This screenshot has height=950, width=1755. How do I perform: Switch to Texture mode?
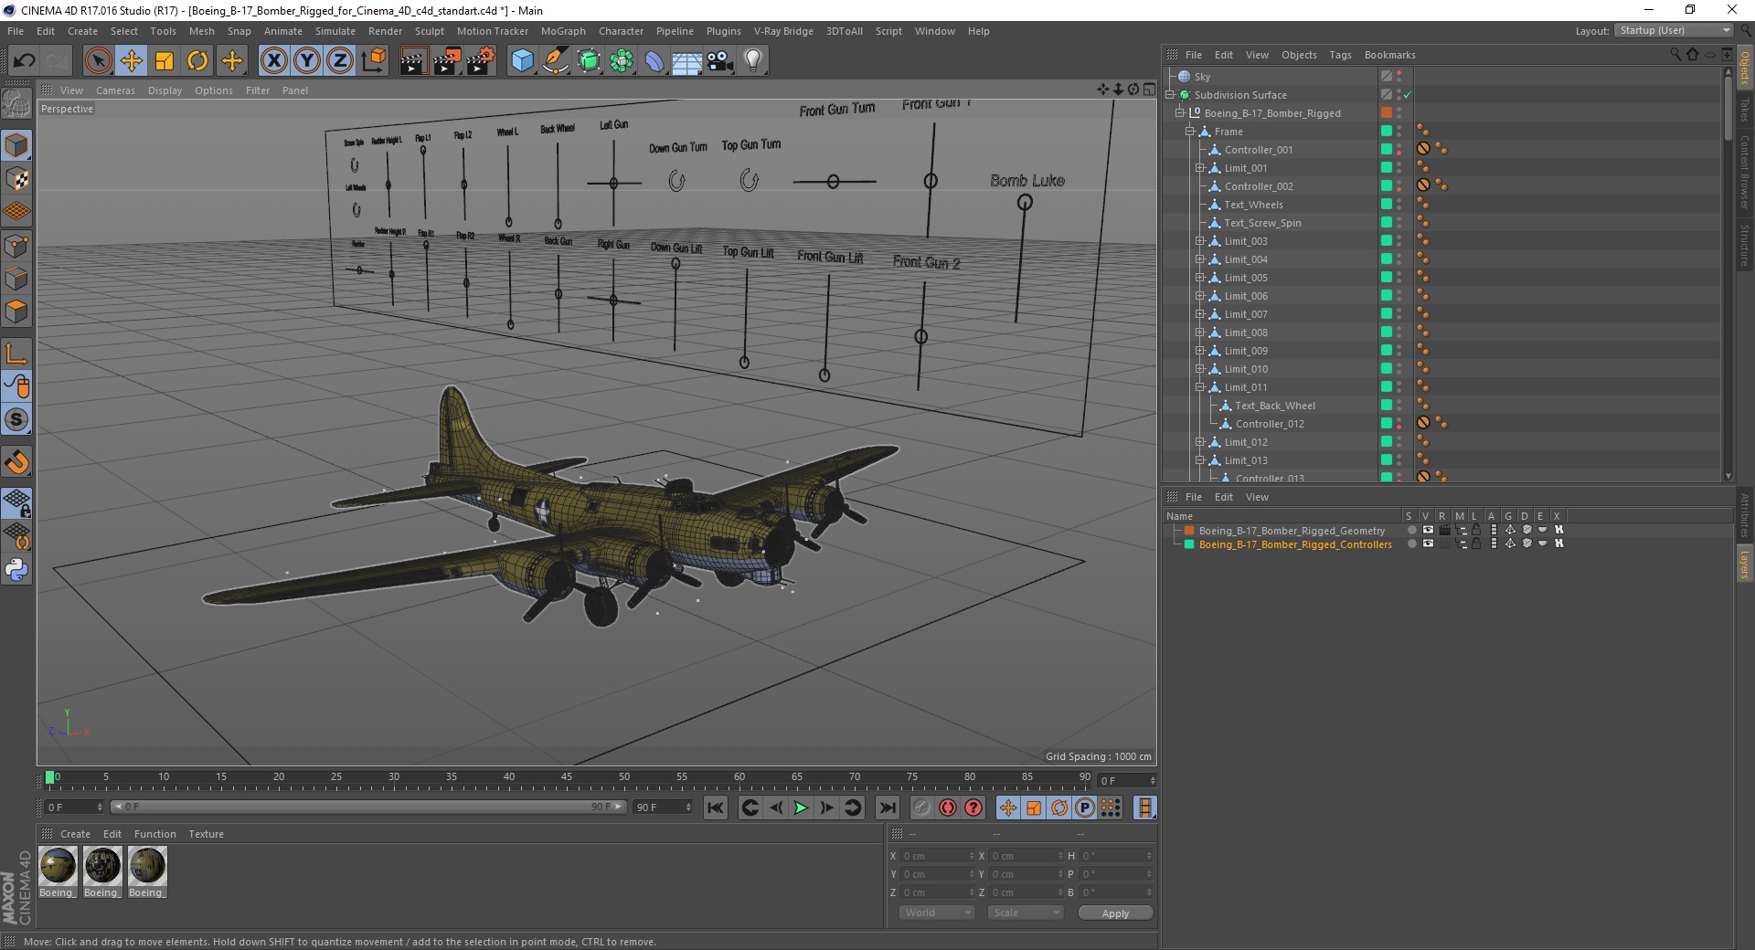[16, 179]
